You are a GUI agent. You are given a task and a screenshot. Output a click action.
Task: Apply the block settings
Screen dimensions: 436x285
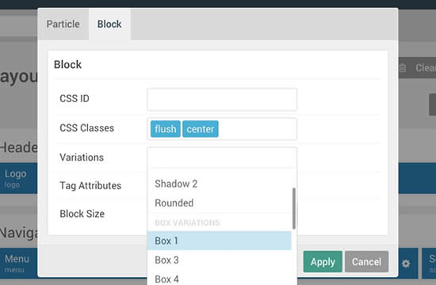(x=323, y=262)
